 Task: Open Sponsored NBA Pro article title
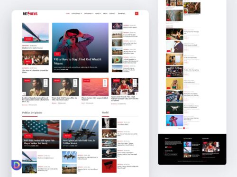(125, 98)
